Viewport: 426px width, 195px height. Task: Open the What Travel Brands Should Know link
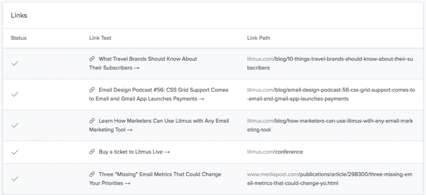pyautogui.click(x=147, y=59)
